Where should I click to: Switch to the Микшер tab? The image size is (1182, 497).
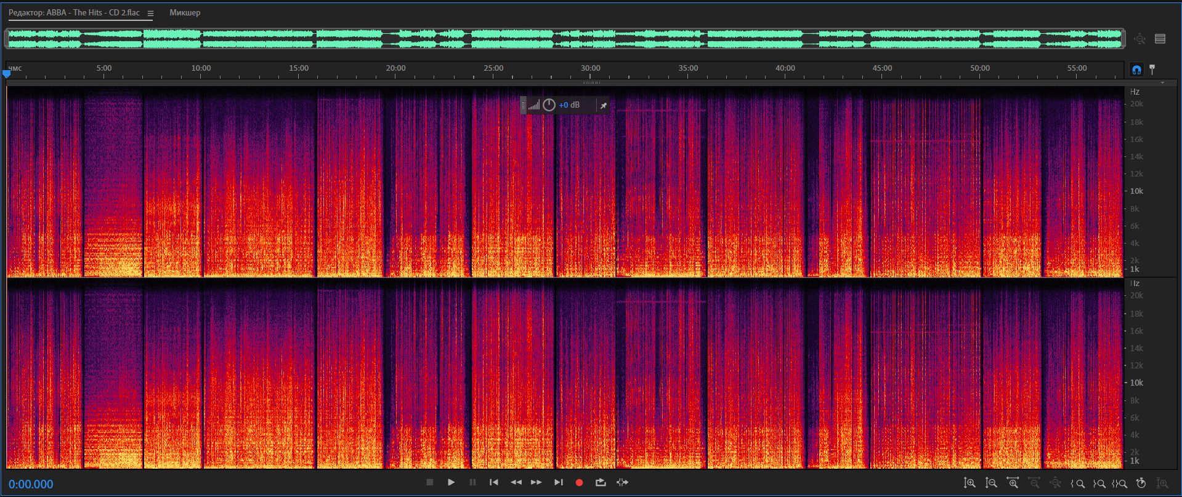click(x=185, y=13)
